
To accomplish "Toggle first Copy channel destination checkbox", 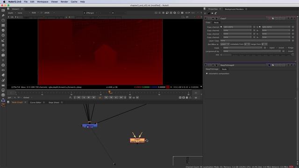I will [260, 27].
